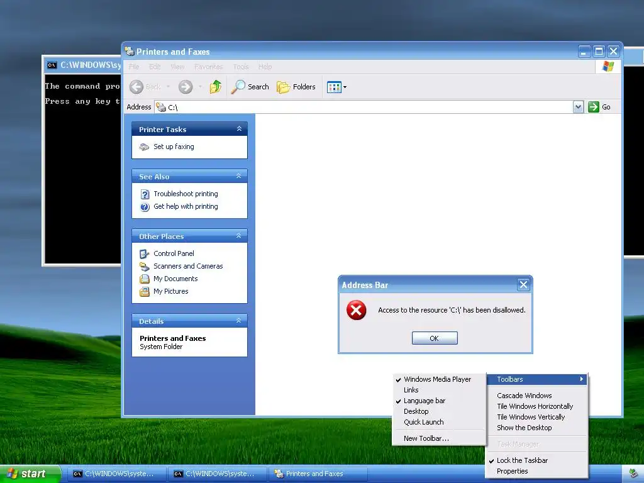Click the Troubleshoot printing link

[186, 194]
